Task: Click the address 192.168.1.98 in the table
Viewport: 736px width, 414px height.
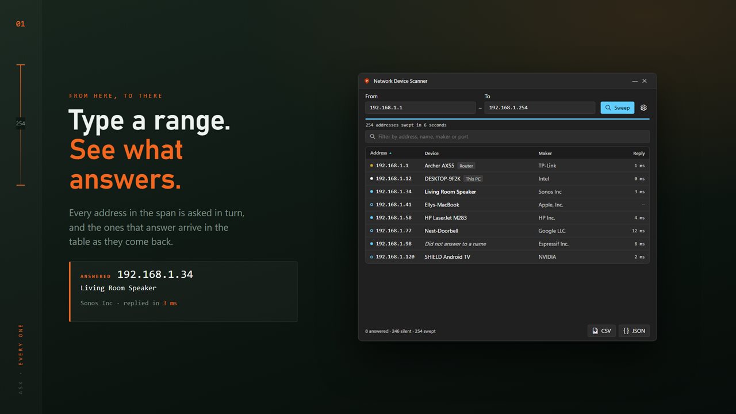Action: pos(394,244)
